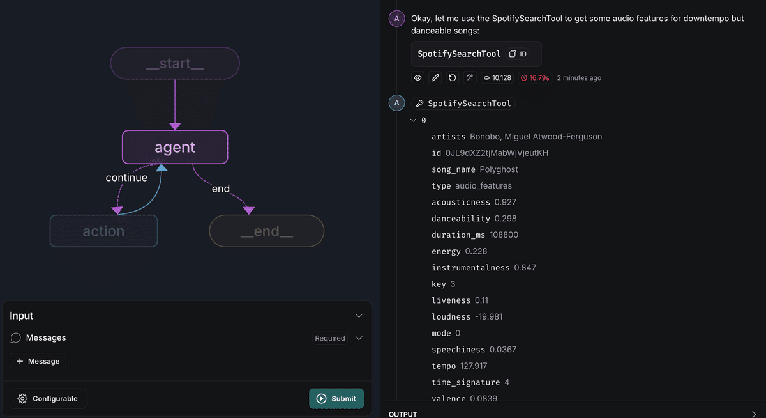Click the purple assistant avatar at the top
766x418 pixels.
coord(397,19)
